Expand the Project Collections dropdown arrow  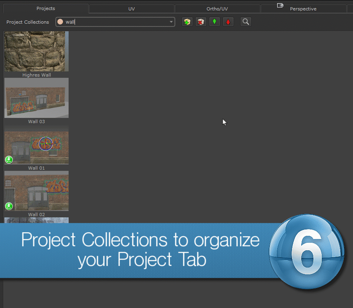pyautogui.click(x=171, y=22)
